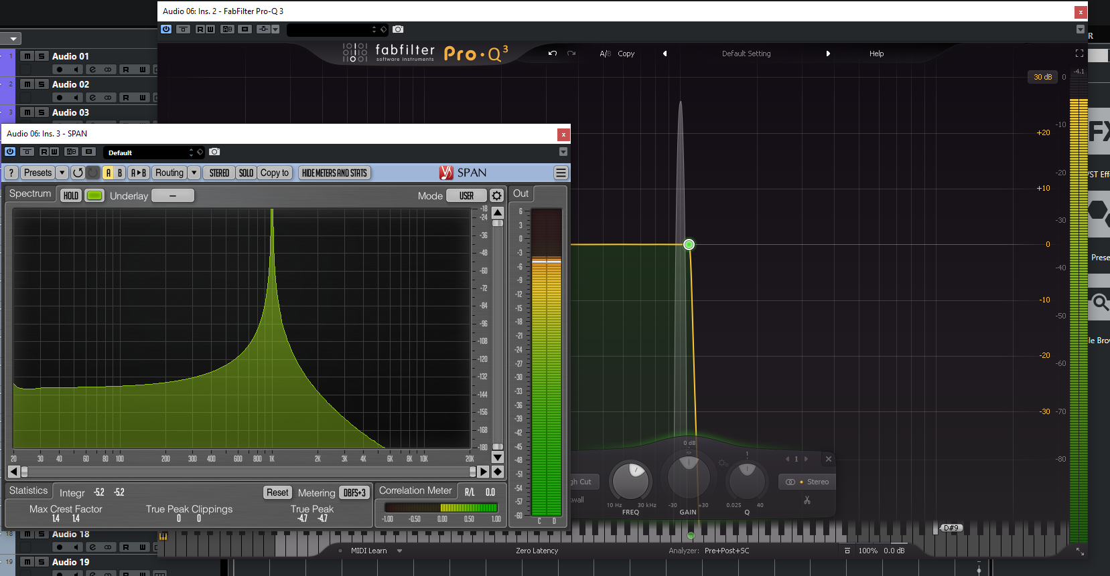Image resolution: width=1110 pixels, height=576 pixels.
Task: Click the FREQ knob
Action: 631,480
